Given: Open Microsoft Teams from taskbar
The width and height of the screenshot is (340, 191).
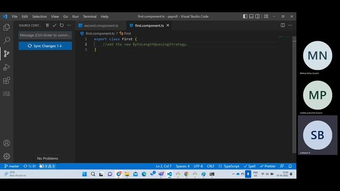Looking at the screenshot, I should [161, 174].
